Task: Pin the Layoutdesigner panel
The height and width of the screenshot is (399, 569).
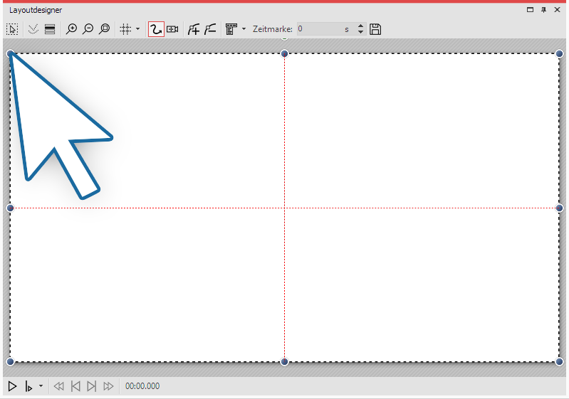Action: pos(544,10)
